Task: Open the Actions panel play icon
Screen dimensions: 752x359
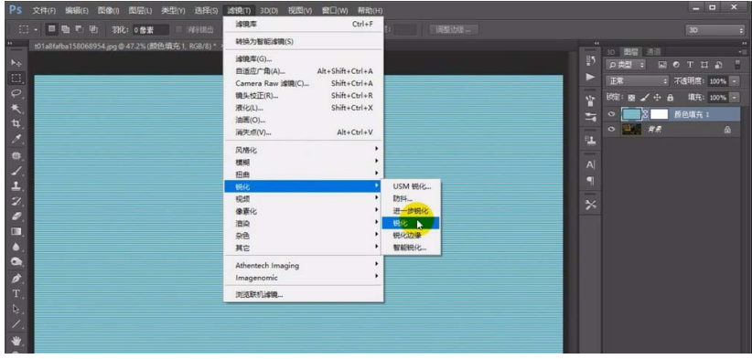Action: tap(590, 77)
